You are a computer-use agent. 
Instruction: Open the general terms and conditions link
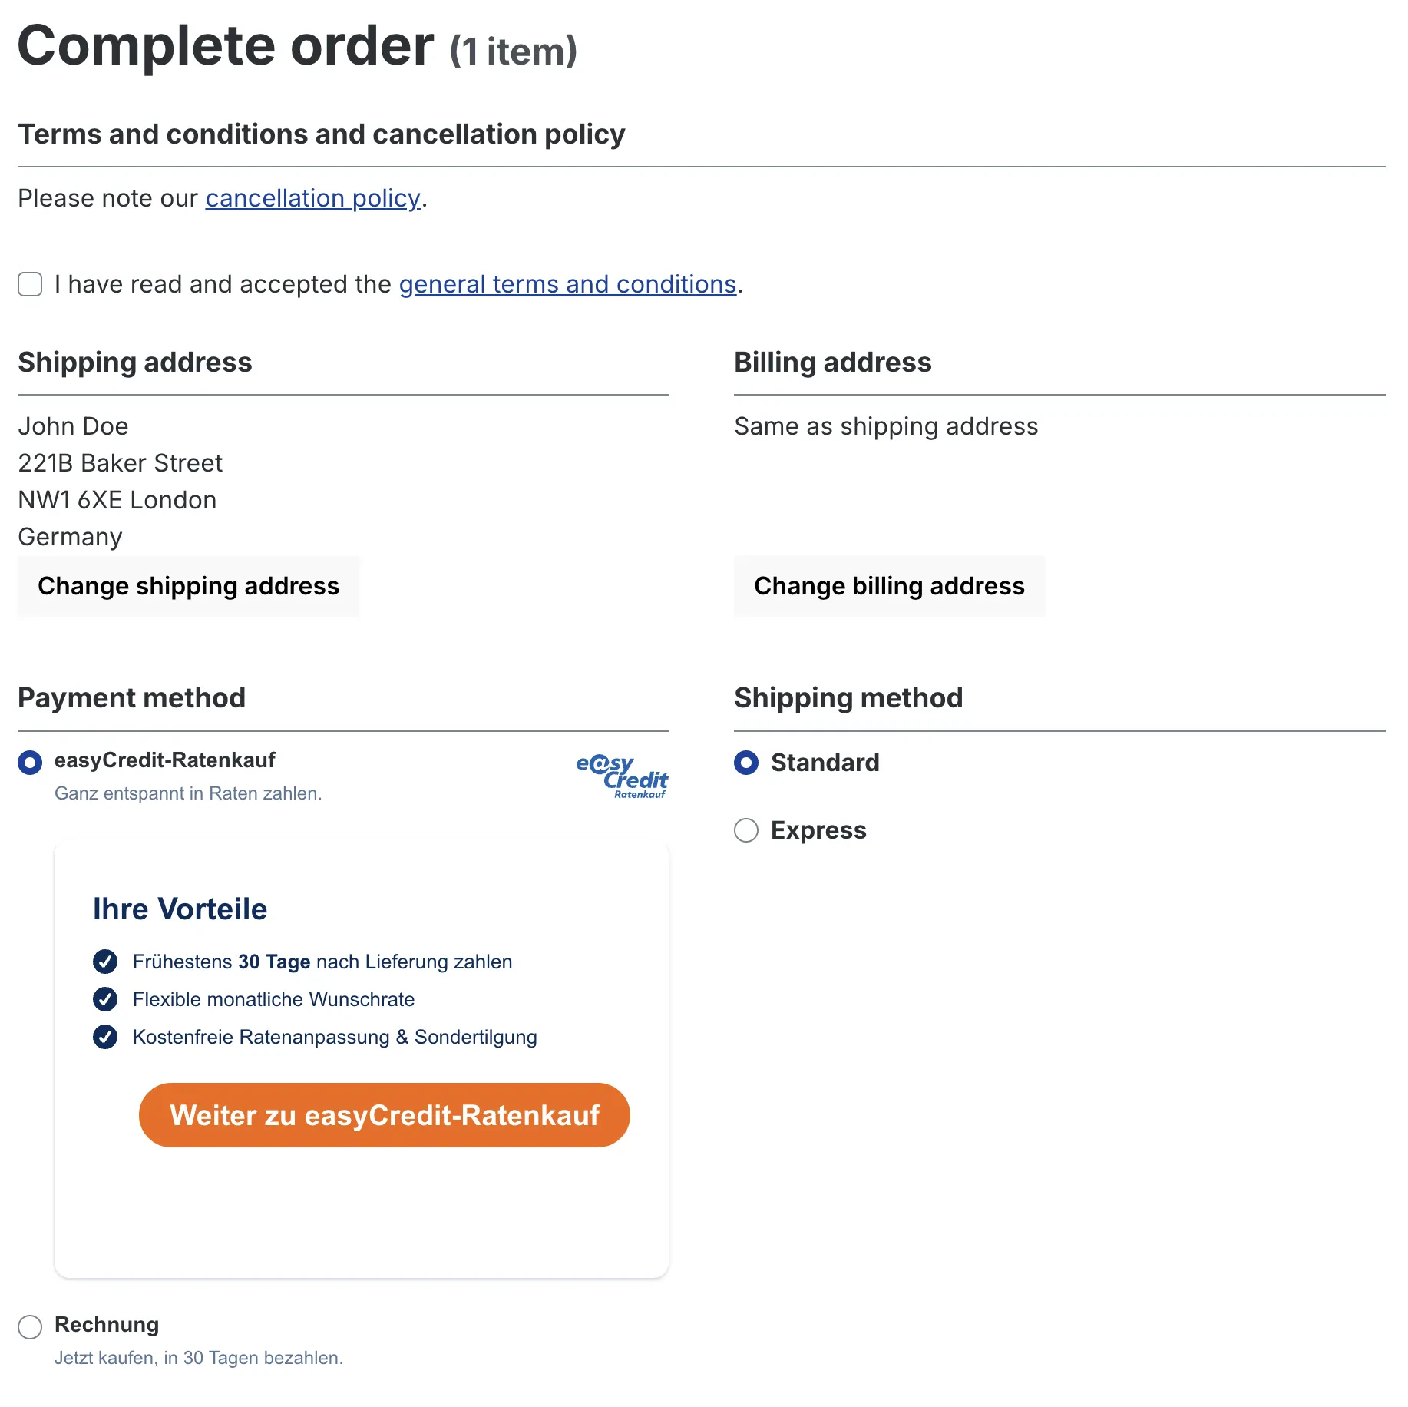567,284
